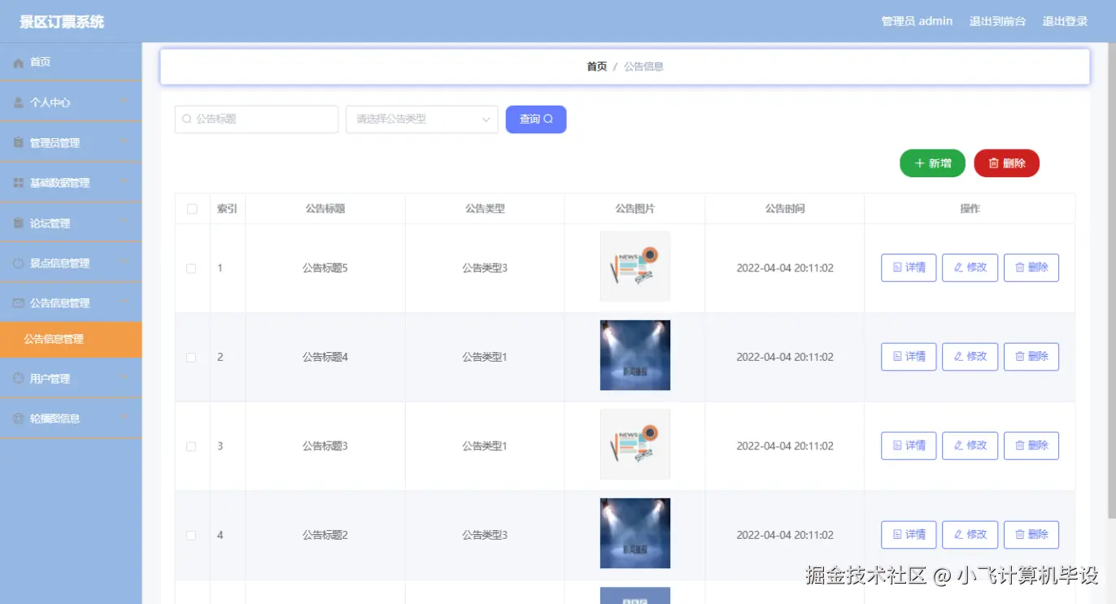The width and height of the screenshot is (1116, 604).
Task: Click the search icon on the 查询 button
Action: pos(548,119)
